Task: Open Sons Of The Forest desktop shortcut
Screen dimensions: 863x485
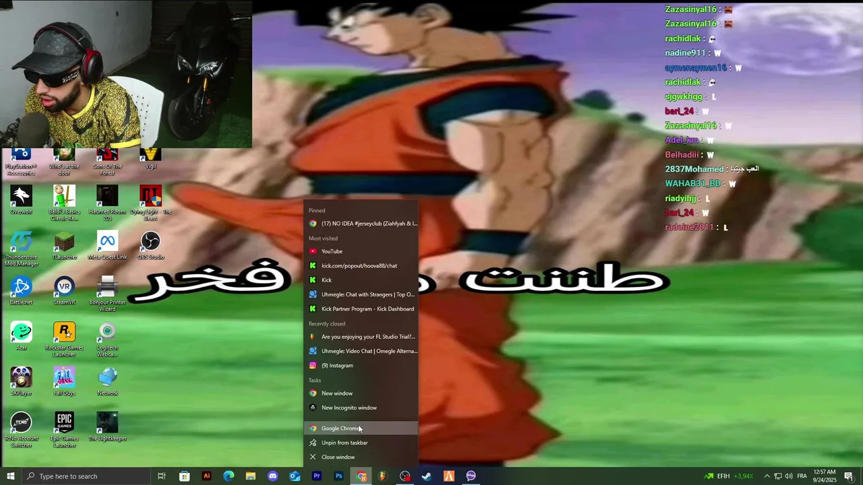Action: (107, 162)
